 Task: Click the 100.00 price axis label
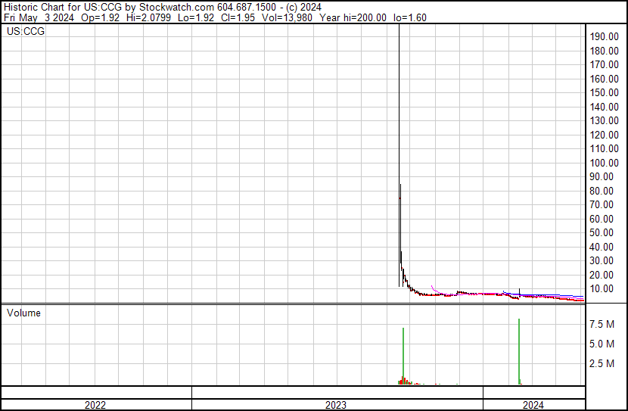604,163
